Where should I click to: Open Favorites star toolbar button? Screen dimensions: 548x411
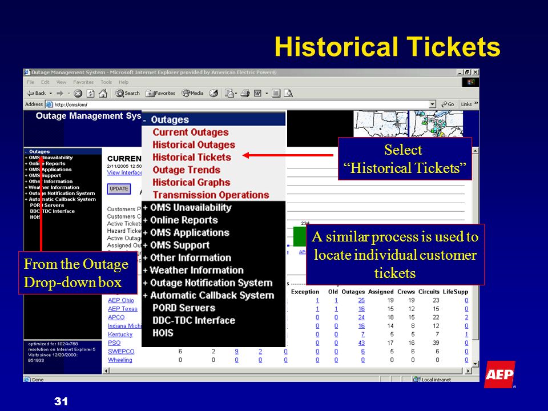pyautogui.click(x=160, y=93)
